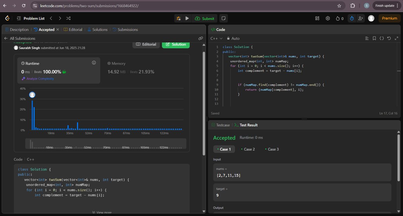
Task: Click Finish update in browser
Action: 387,5
